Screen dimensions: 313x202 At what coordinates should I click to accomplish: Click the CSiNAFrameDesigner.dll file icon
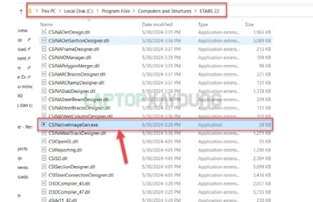[x=44, y=49]
